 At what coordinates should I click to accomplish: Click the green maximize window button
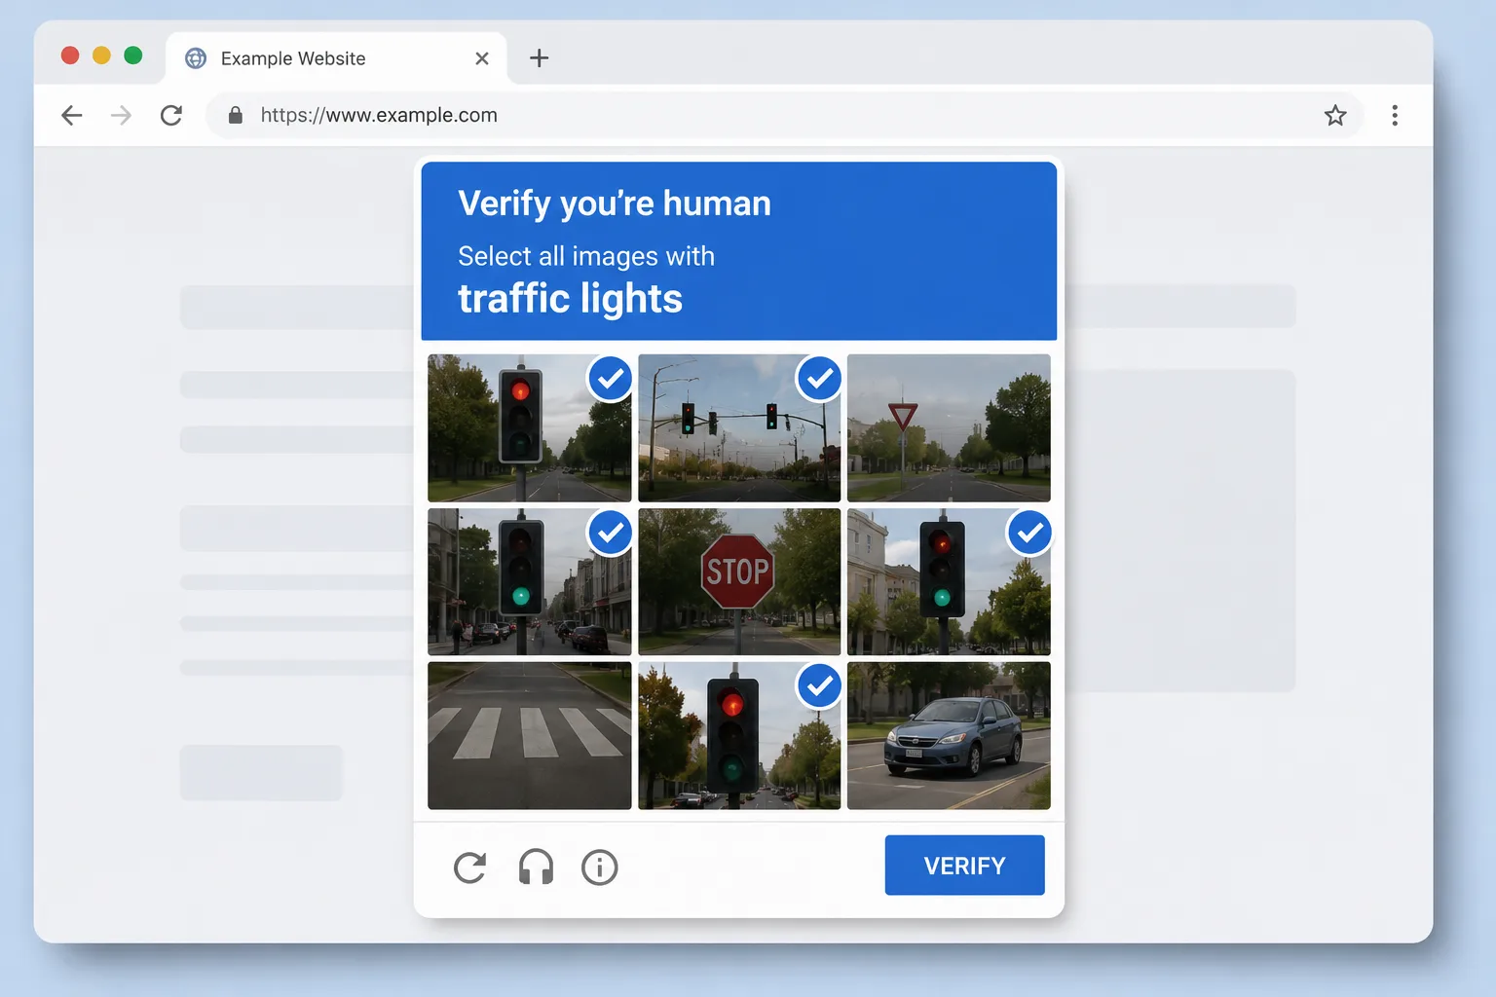[x=133, y=55]
